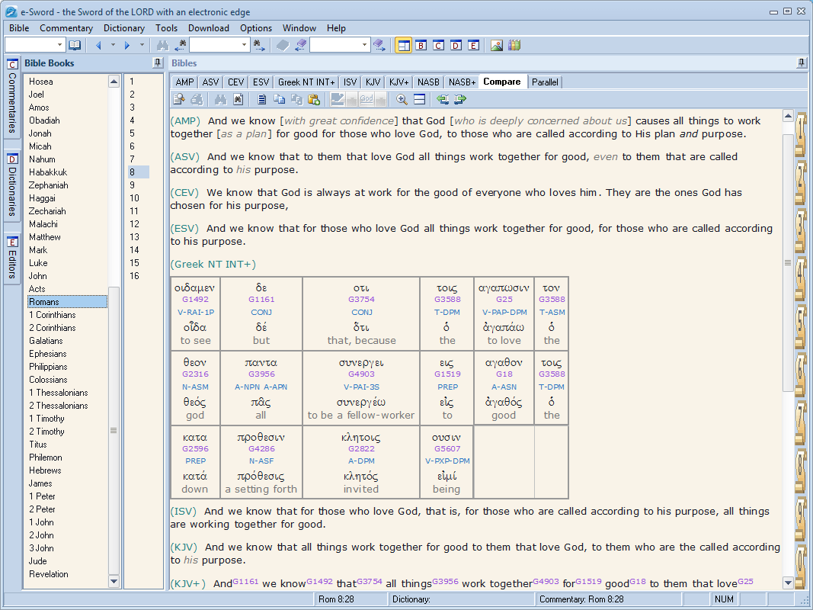Open the Download menu

pos(209,27)
